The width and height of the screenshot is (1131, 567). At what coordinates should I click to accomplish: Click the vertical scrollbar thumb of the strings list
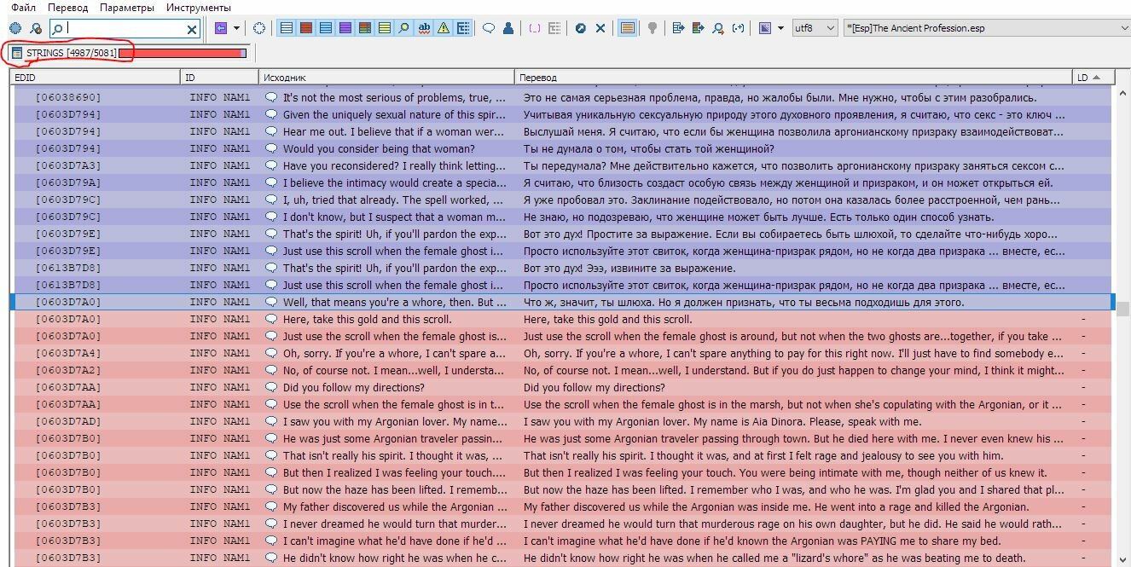coord(1123,309)
